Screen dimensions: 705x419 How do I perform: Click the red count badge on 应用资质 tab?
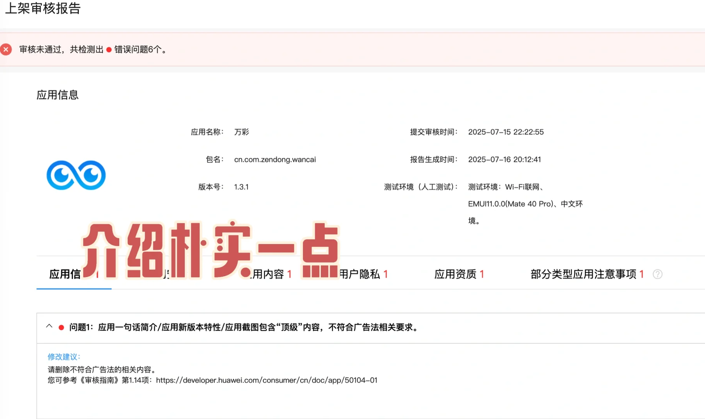pyautogui.click(x=481, y=274)
